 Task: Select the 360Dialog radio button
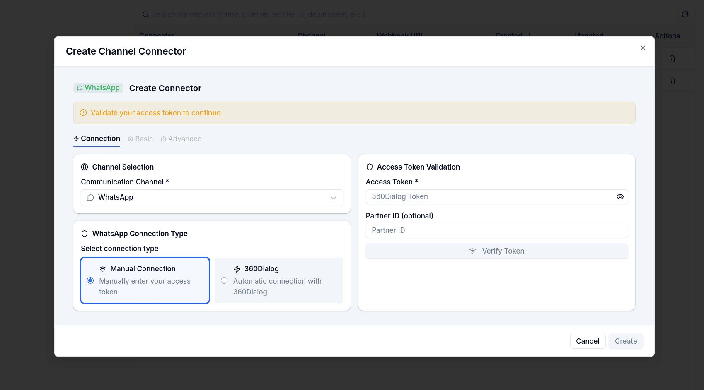click(224, 280)
